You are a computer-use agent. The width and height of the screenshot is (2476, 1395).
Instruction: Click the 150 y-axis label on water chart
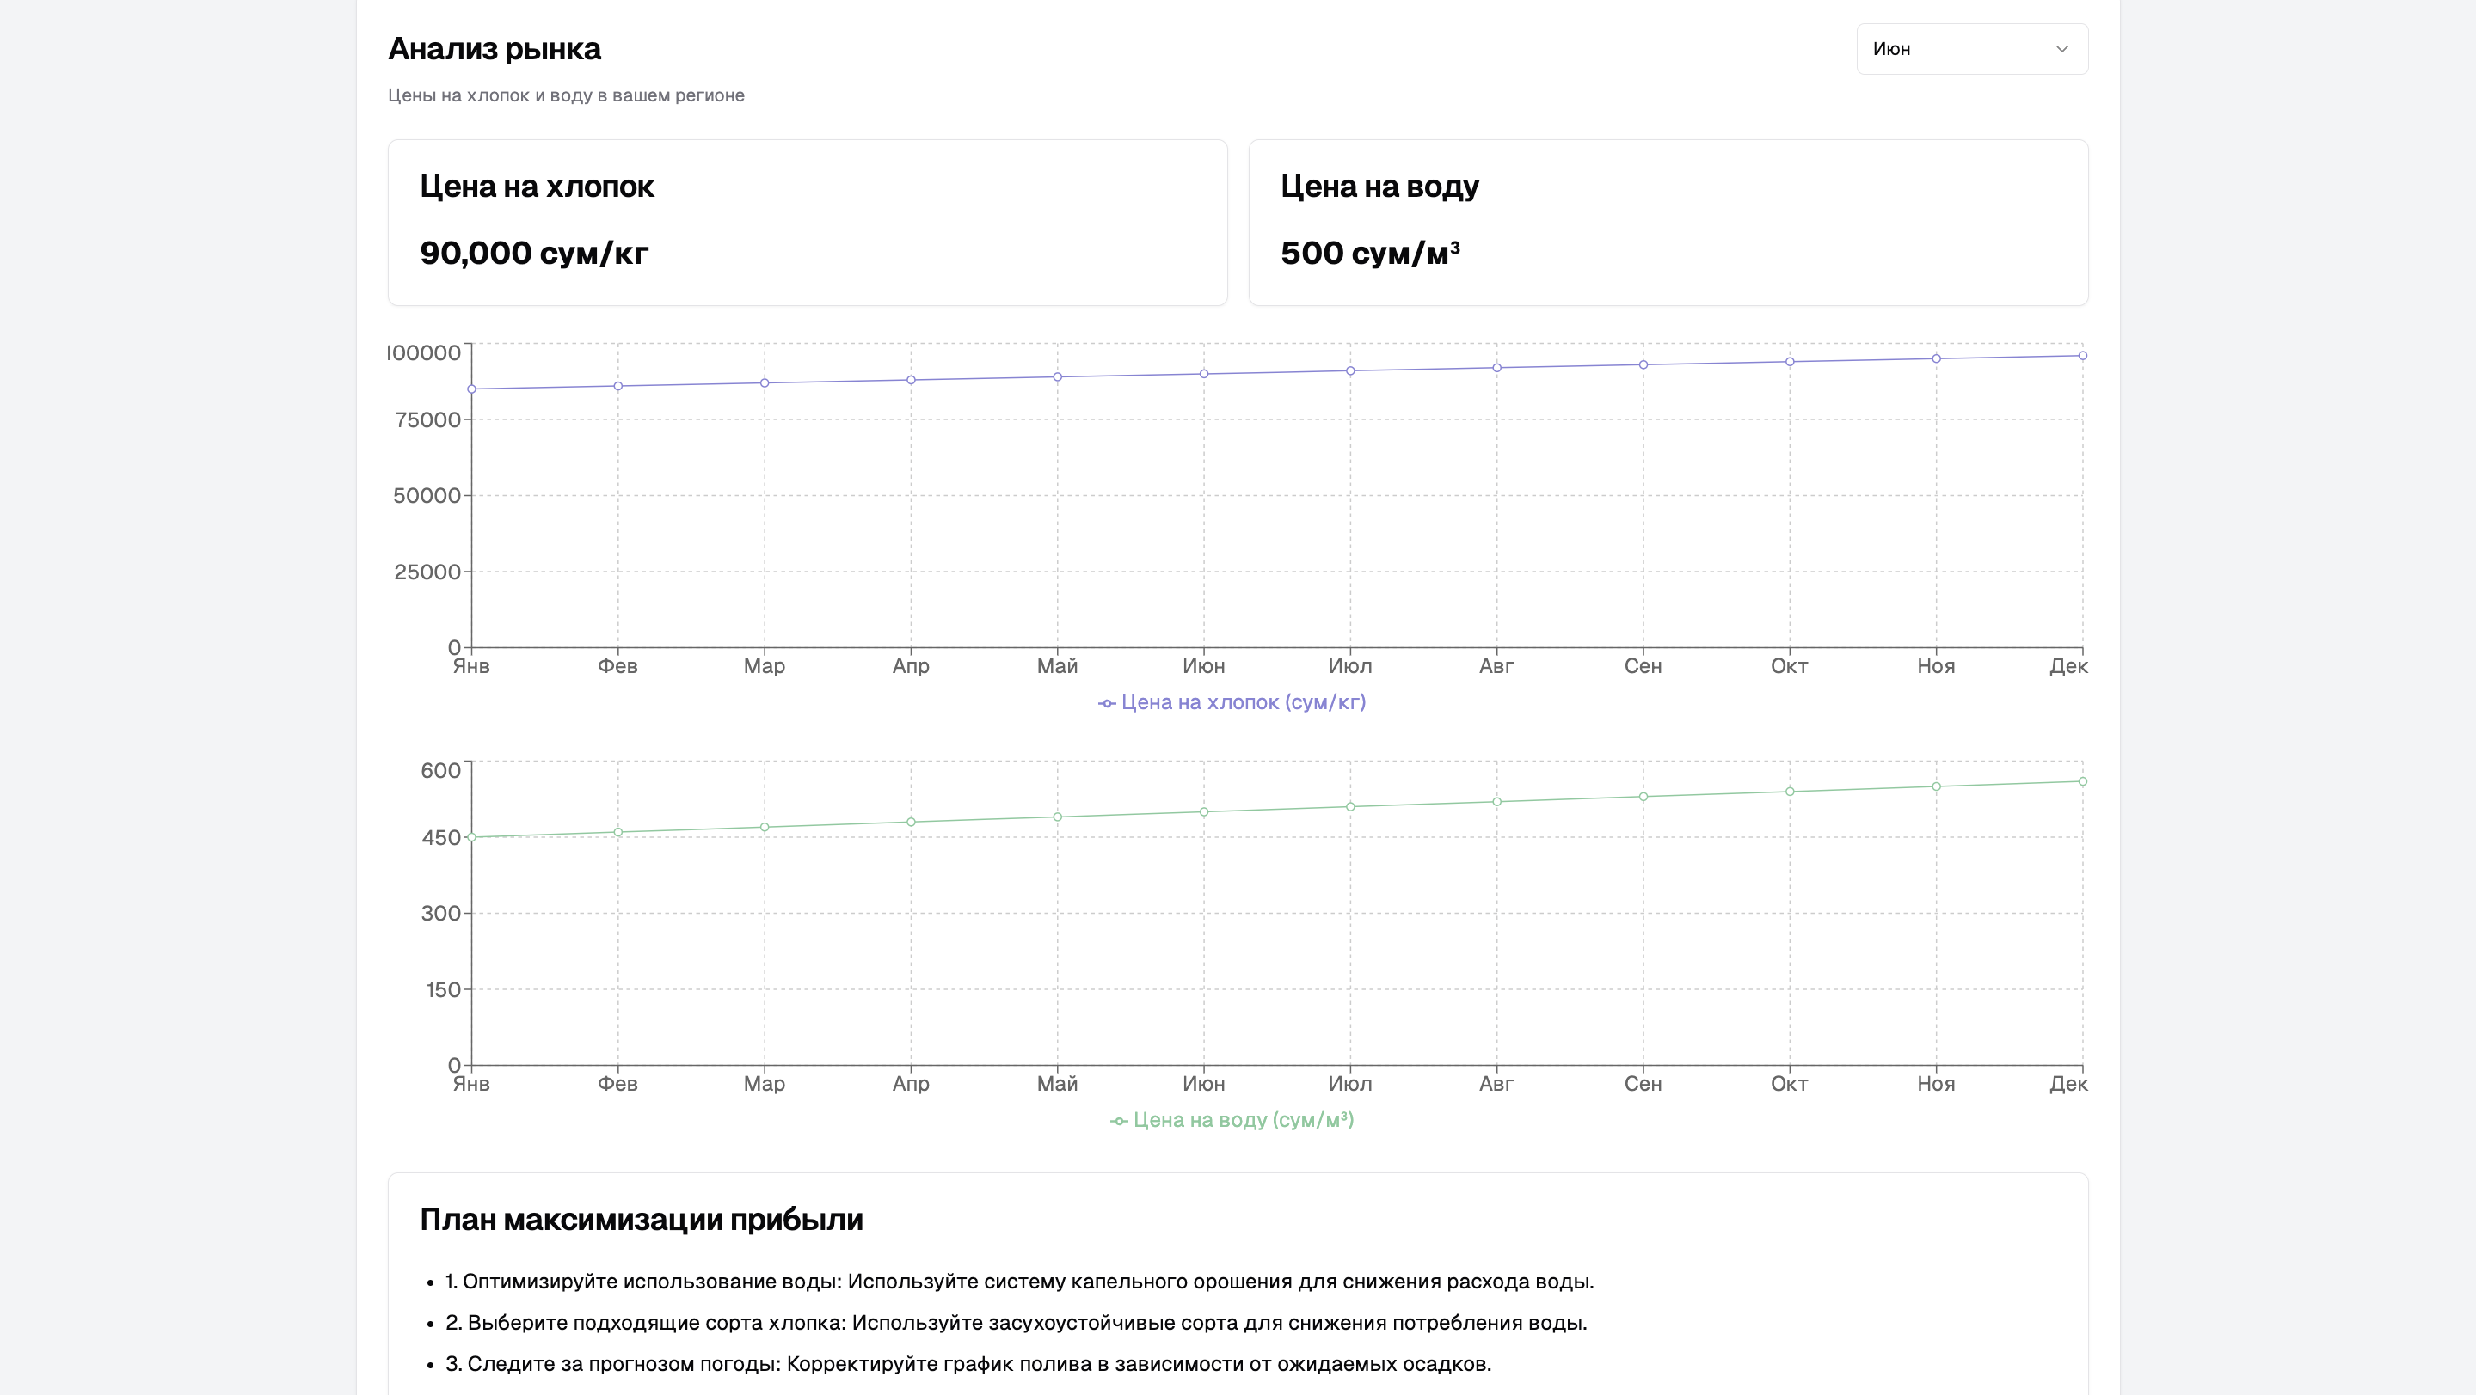(x=443, y=989)
